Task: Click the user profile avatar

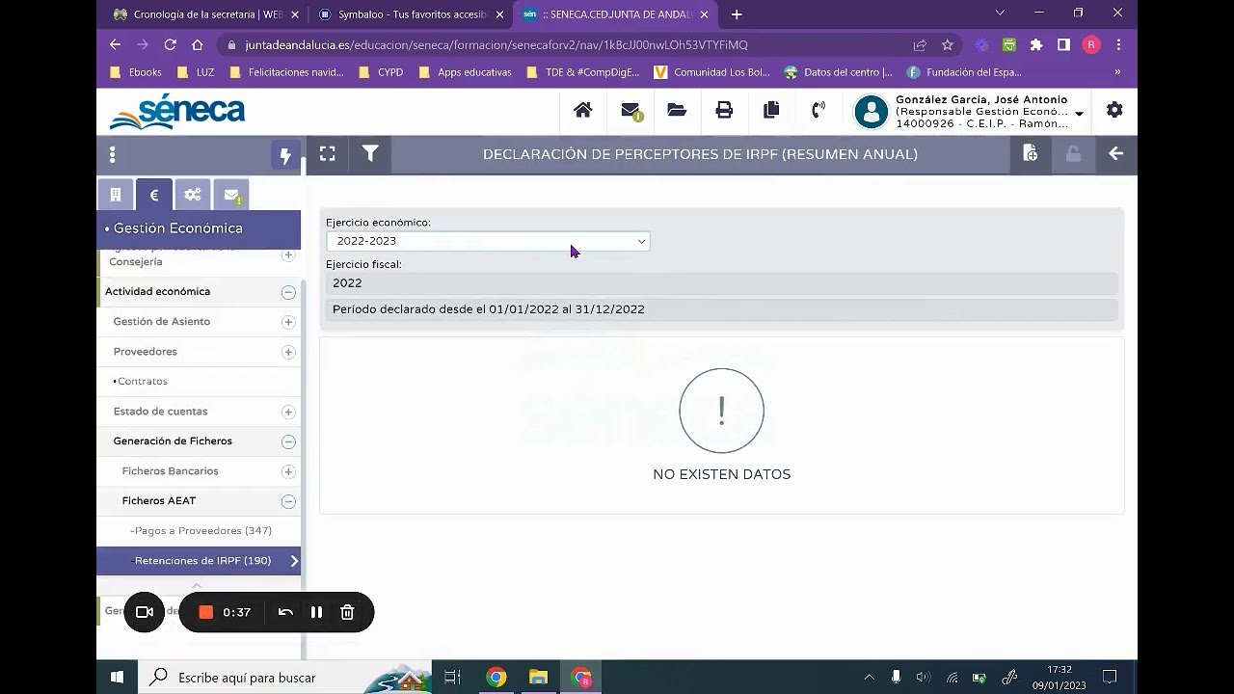Action: pos(871,112)
